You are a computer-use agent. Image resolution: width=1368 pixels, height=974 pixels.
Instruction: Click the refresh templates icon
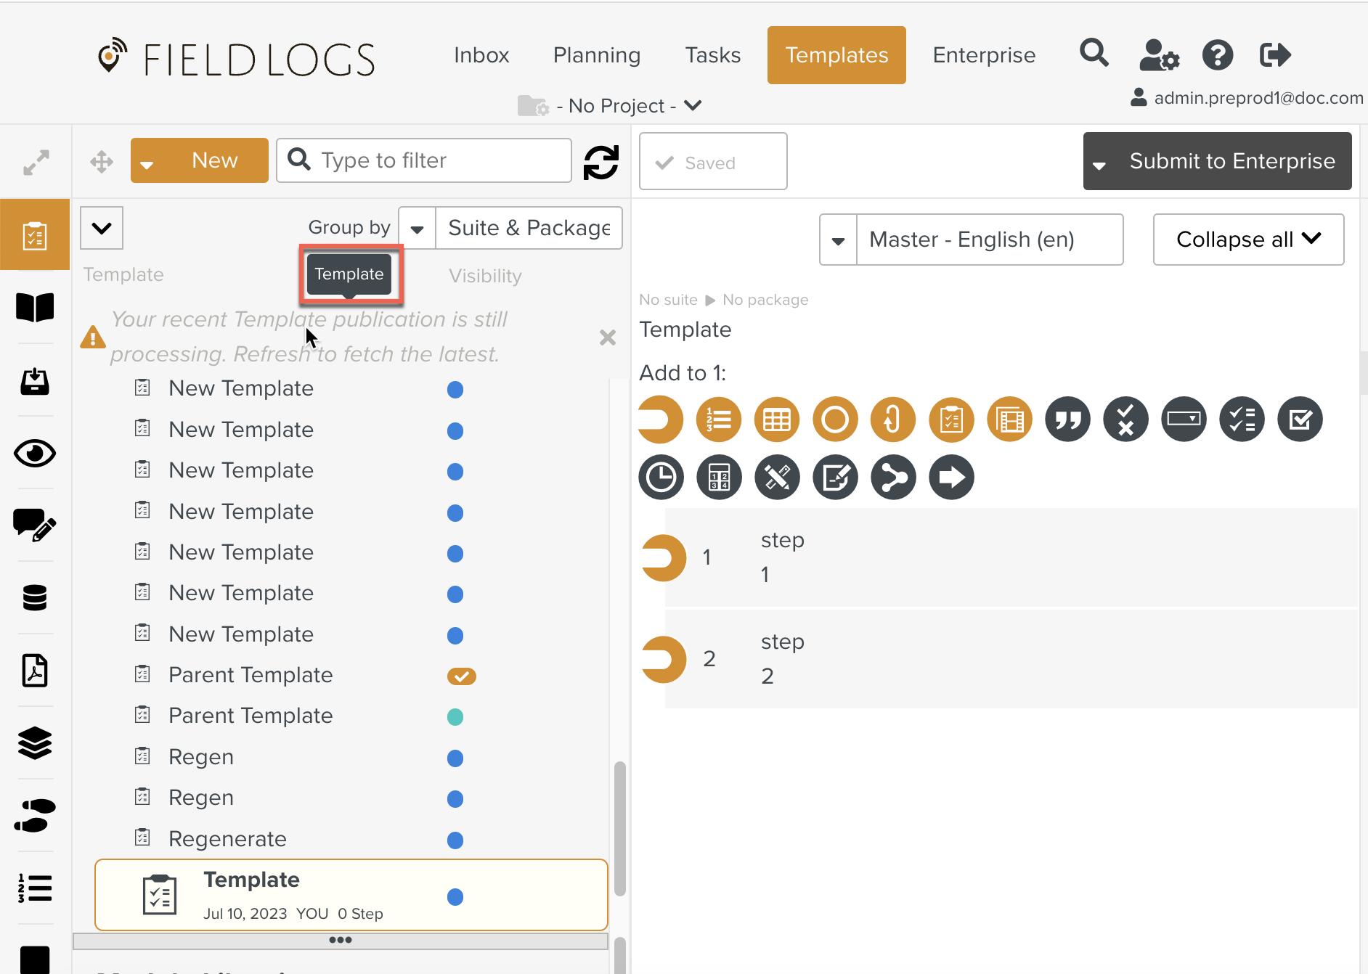[600, 162]
